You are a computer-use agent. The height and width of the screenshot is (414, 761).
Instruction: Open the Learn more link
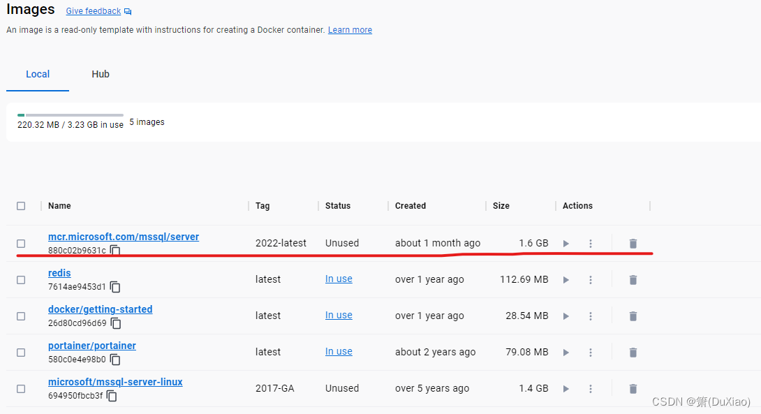point(350,30)
